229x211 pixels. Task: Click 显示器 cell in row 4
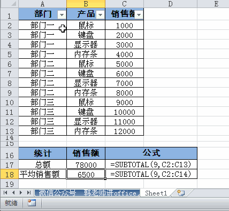[x=86, y=44]
